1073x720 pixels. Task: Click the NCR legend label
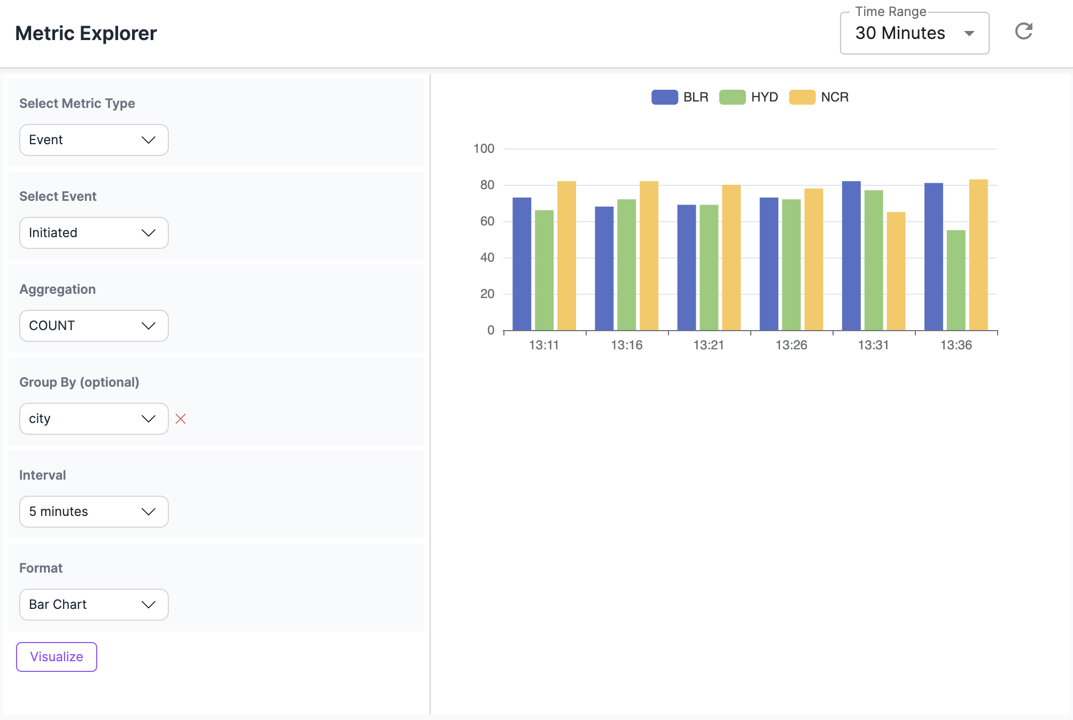[835, 97]
